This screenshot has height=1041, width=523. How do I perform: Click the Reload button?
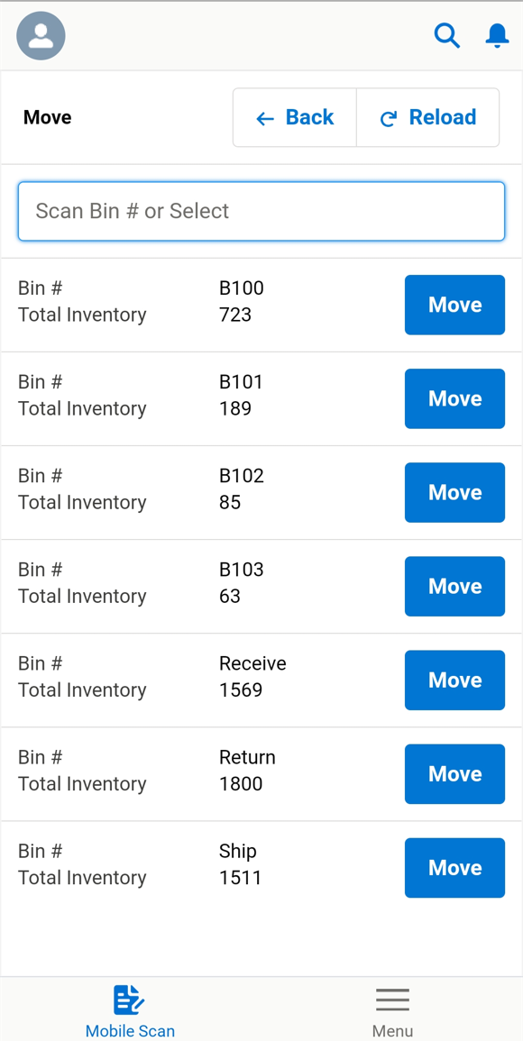[x=428, y=117]
